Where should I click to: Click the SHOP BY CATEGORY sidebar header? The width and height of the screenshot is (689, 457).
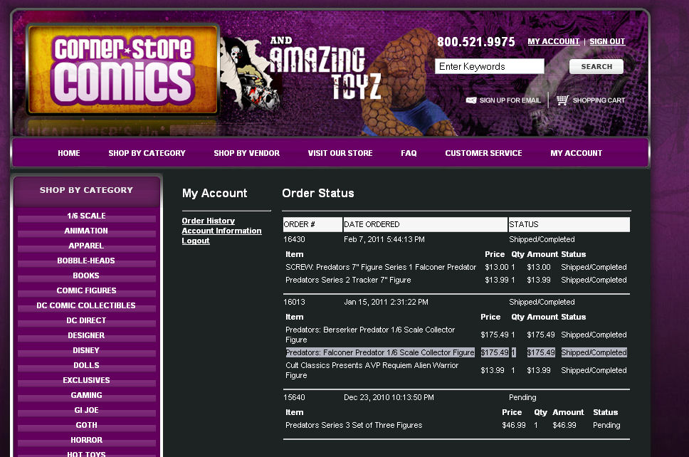click(x=86, y=190)
